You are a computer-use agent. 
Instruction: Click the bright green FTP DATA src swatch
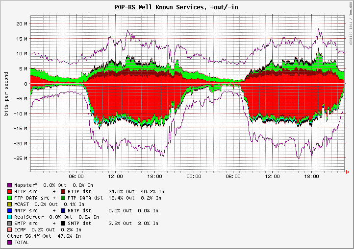9,198
